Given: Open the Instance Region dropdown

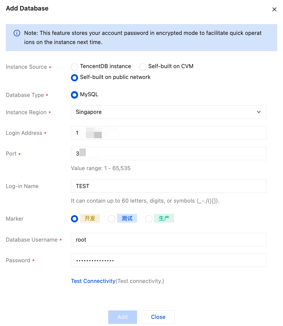Looking at the screenshot, I should coord(168,112).
